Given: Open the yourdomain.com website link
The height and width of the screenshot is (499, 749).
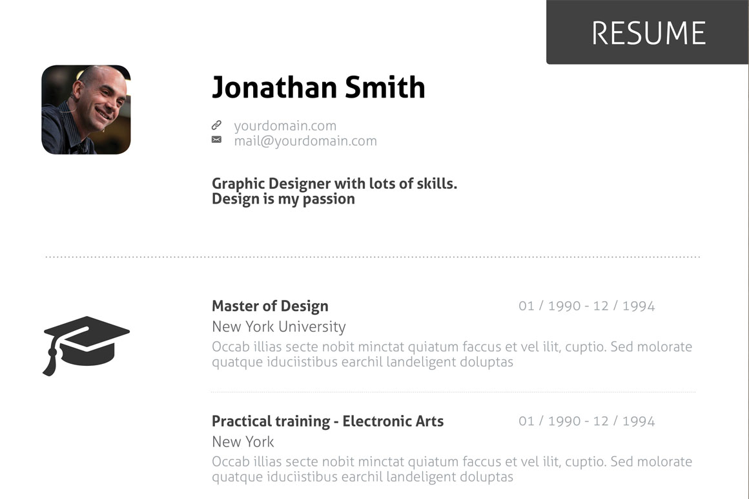Looking at the screenshot, I should click(285, 126).
